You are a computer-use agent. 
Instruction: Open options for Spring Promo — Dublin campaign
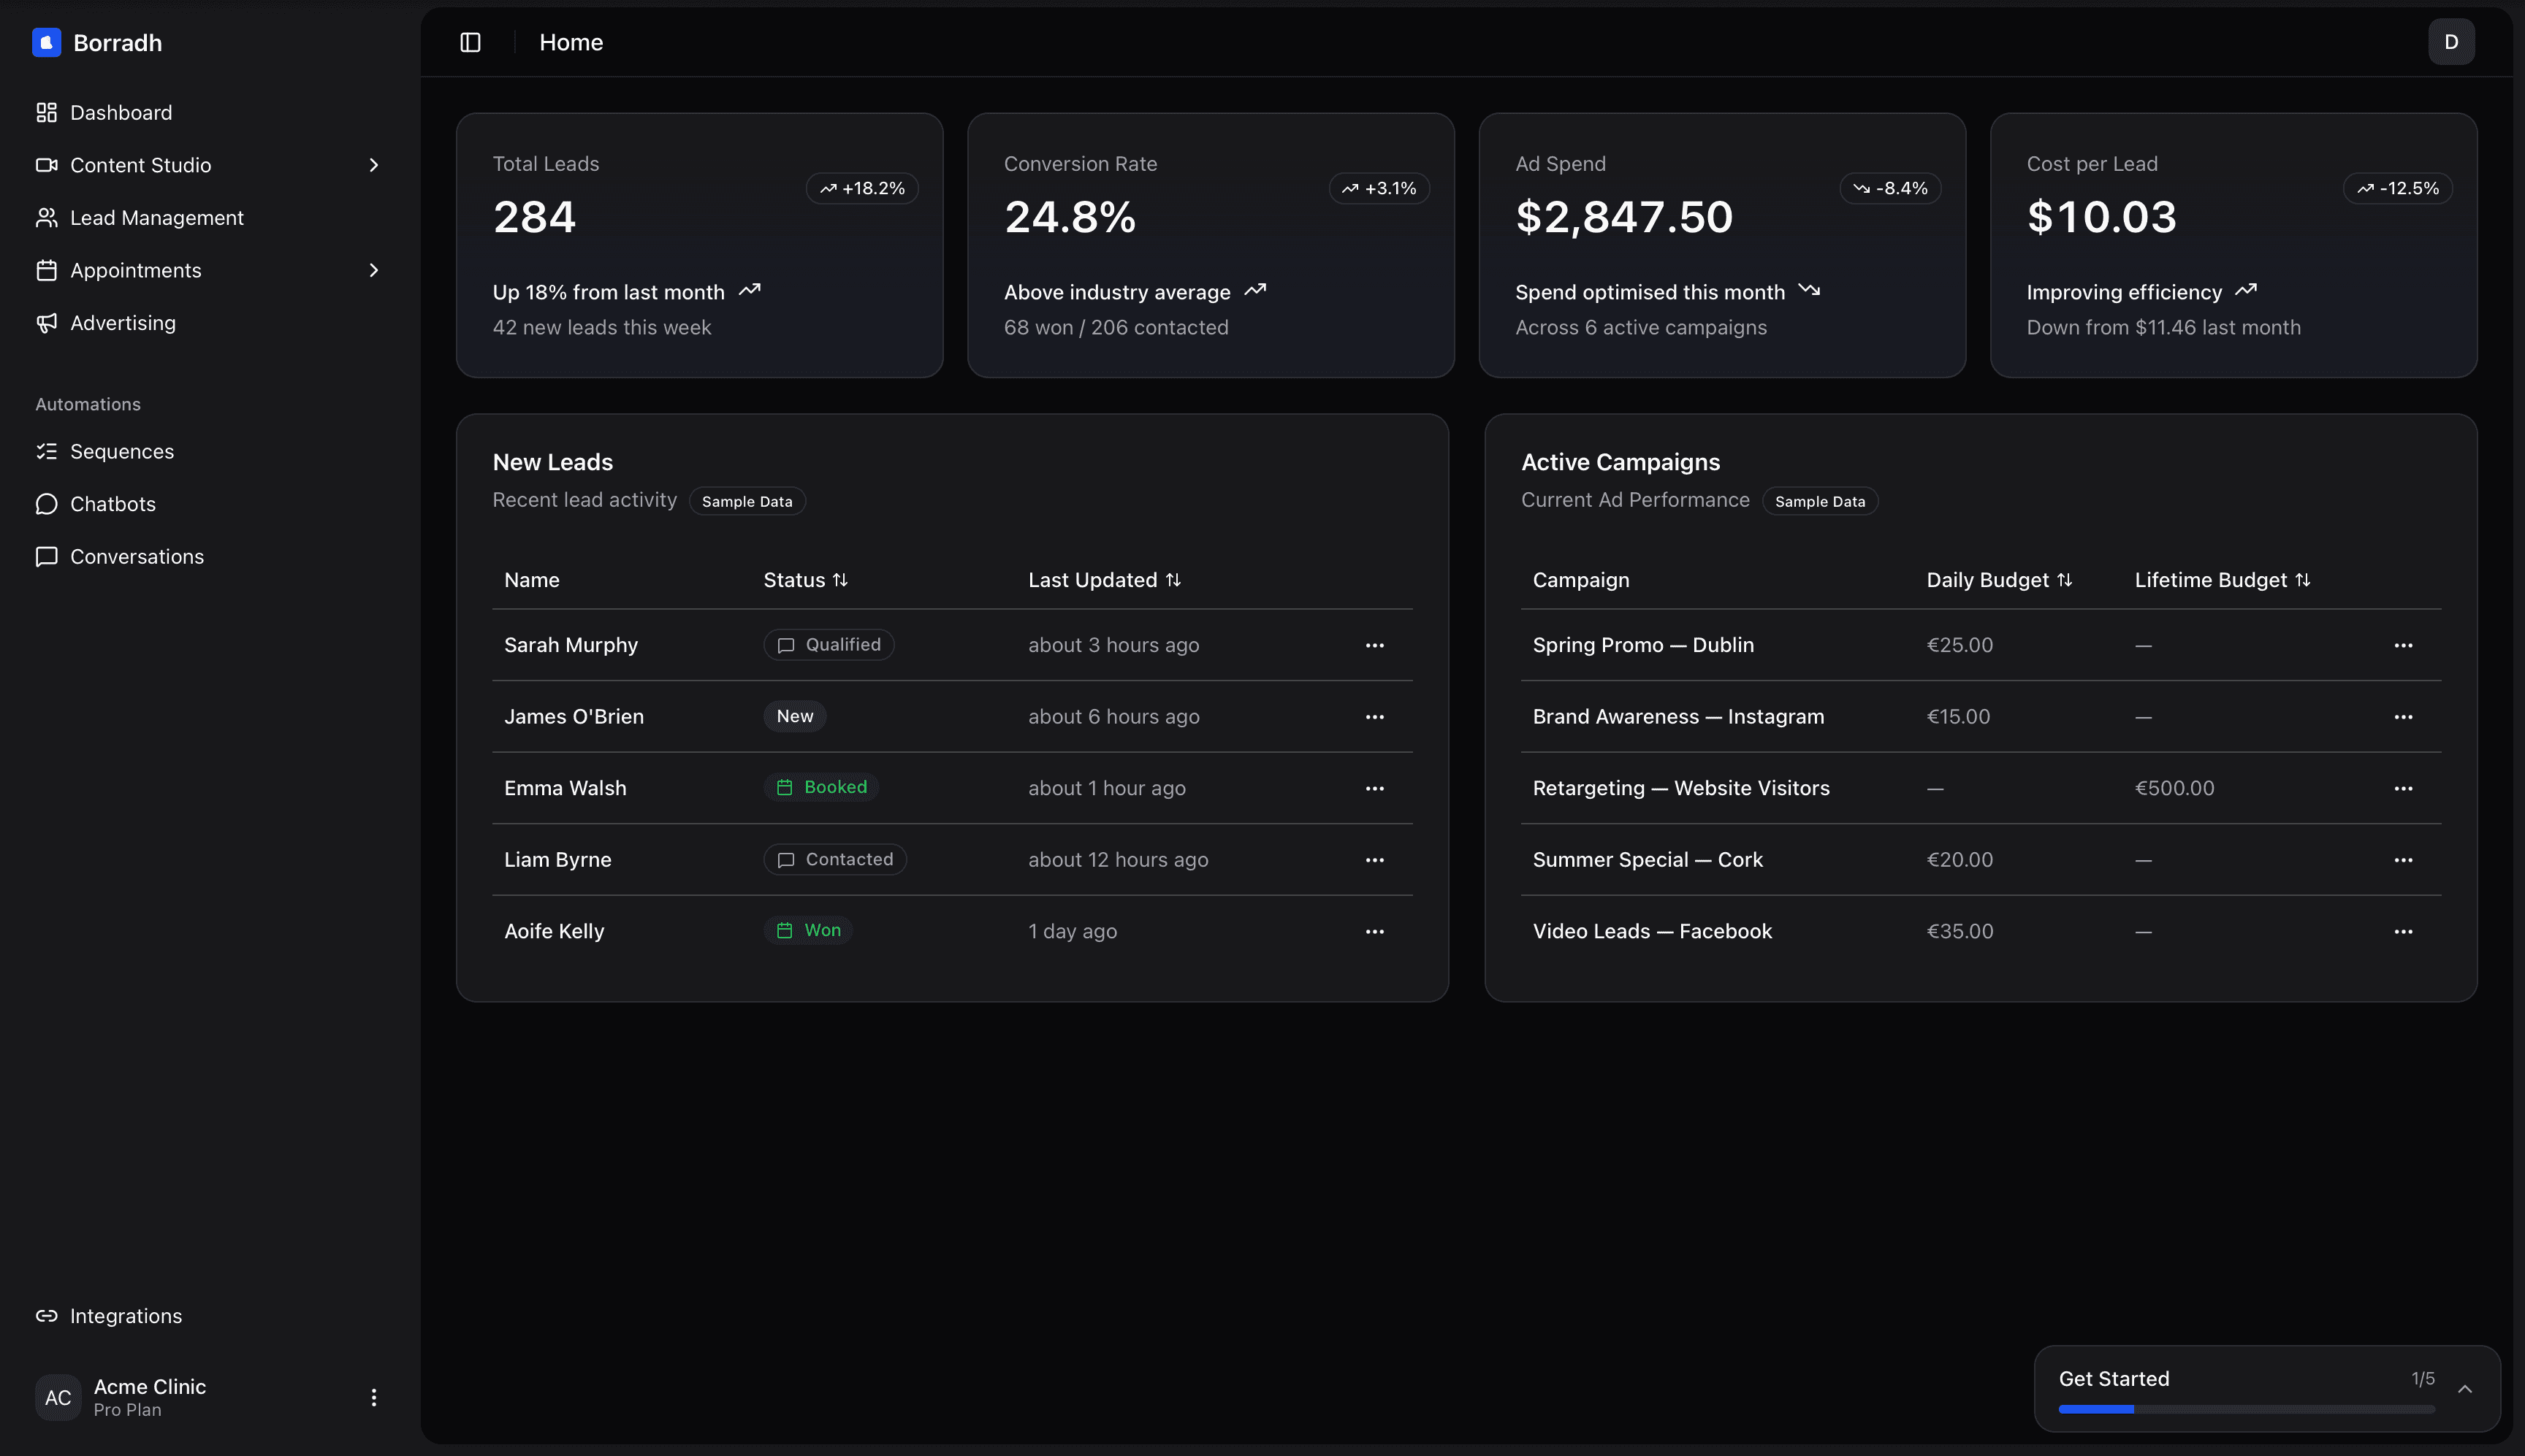click(x=2404, y=645)
